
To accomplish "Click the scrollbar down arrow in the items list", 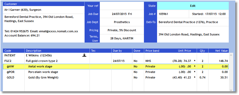I will (231, 90).
